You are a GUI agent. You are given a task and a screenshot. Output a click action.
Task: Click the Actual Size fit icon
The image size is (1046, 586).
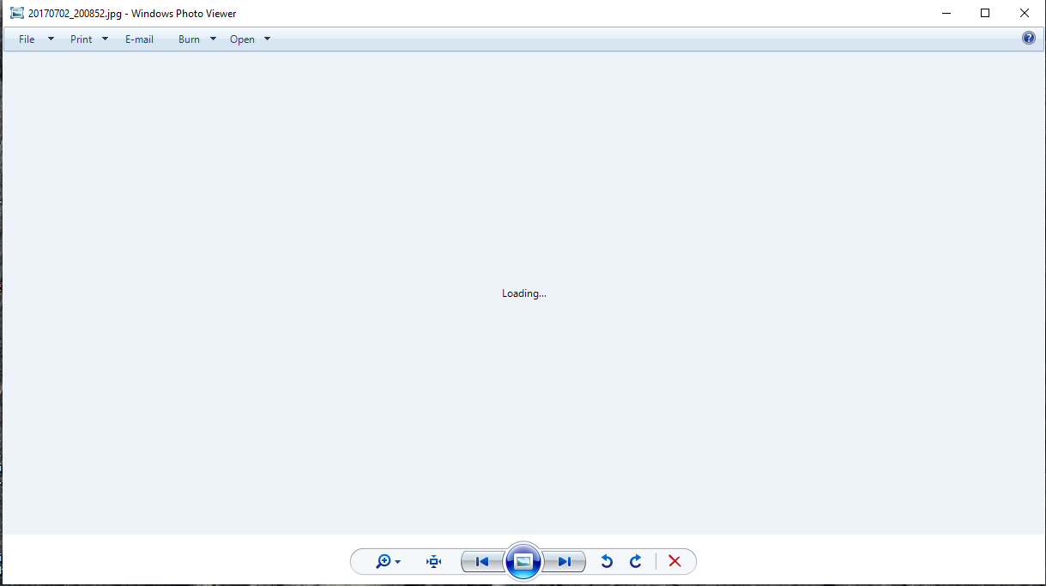point(434,561)
